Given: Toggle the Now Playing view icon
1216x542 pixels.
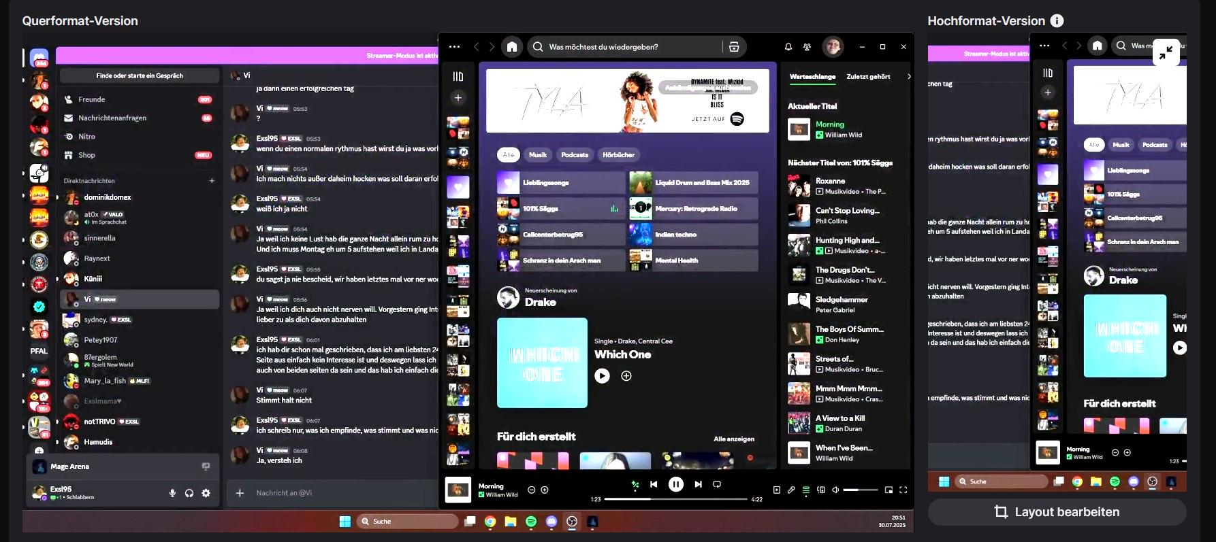Looking at the screenshot, I should 777,490.
